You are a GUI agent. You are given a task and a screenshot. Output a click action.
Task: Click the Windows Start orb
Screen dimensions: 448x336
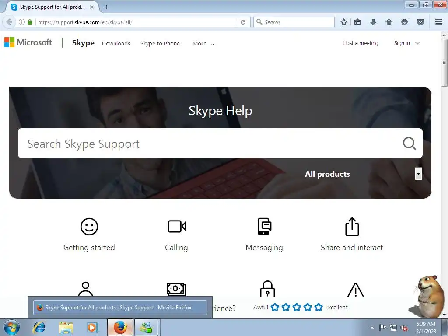pos(12,327)
